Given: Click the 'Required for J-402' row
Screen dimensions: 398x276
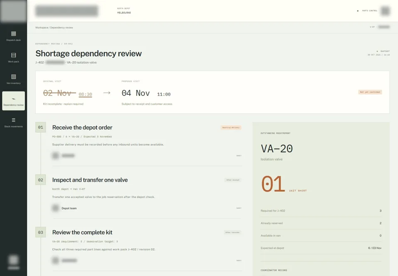Looking at the screenshot, I should click(x=321, y=211).
